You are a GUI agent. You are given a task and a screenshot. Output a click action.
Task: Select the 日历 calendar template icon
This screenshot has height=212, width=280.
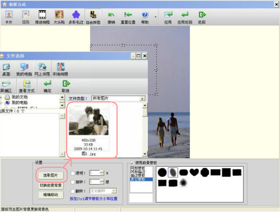coord(26,17)
